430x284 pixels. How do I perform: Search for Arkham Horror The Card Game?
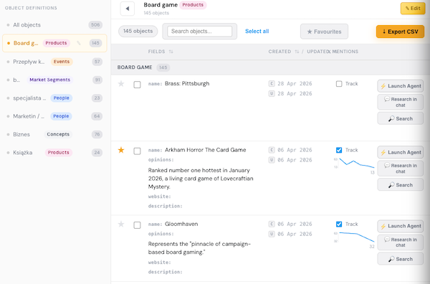(401, 185)
